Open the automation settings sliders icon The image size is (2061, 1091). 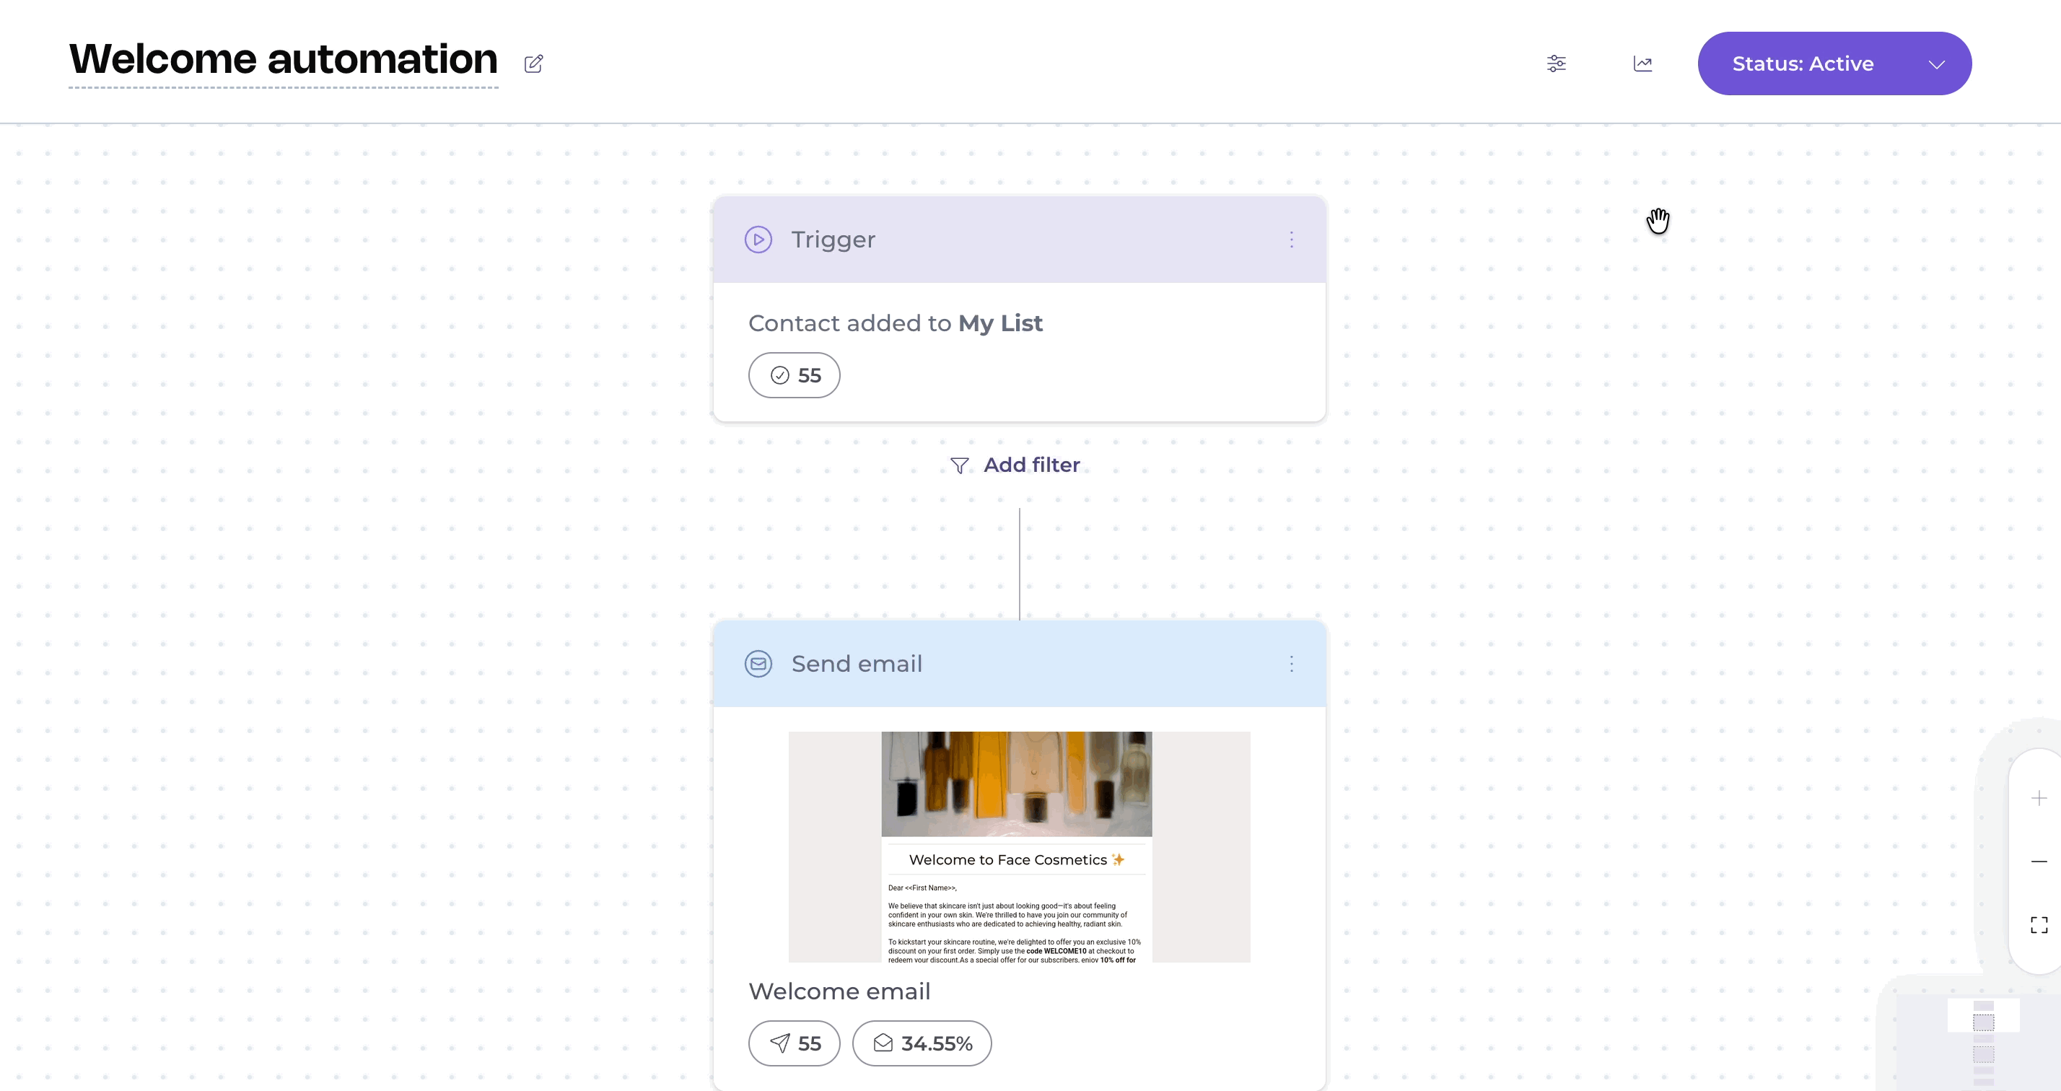coord(1556,63)
